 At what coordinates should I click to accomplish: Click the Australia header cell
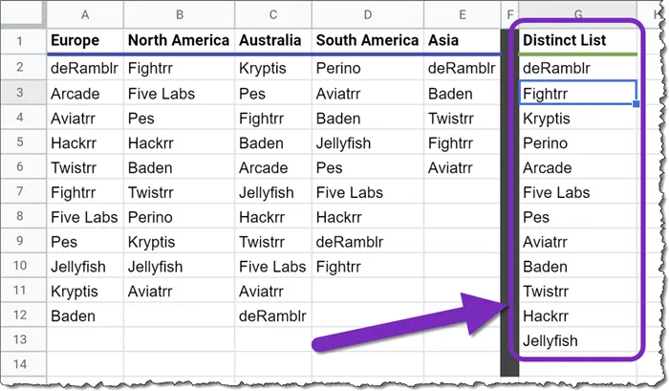[272, 41]
